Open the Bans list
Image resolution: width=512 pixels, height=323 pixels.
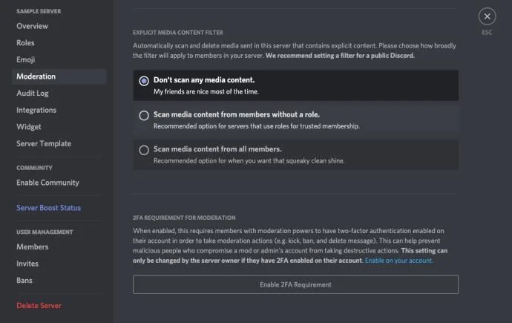24,281
